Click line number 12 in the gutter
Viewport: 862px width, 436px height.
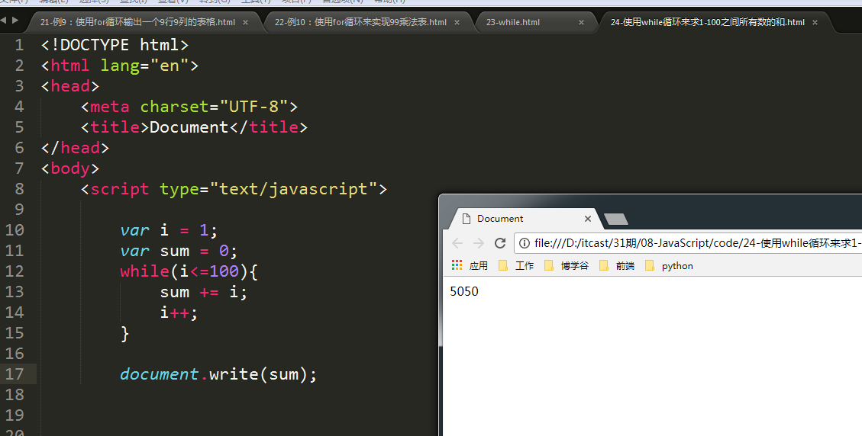[x=18, y=271]
